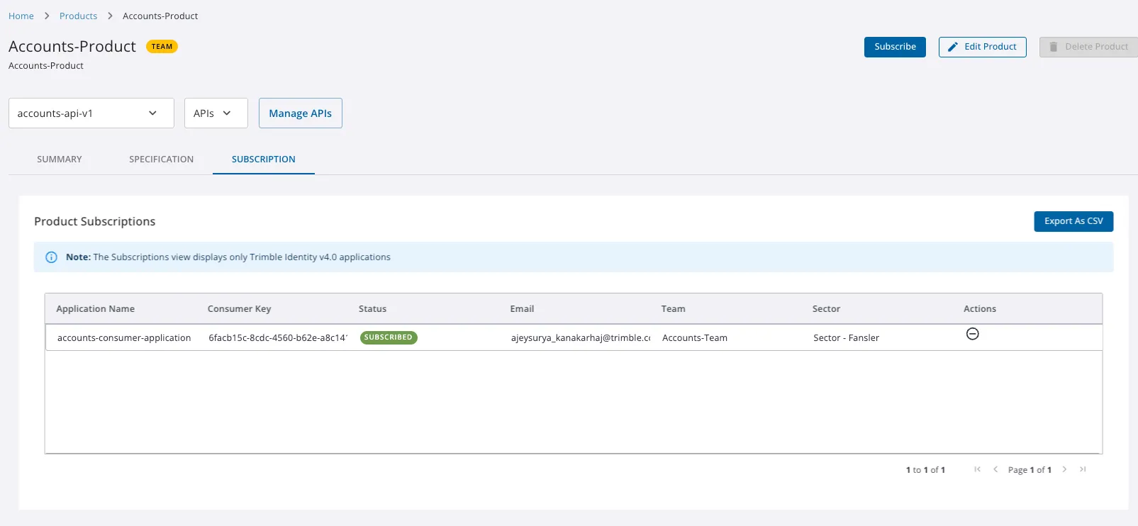Viewport: 1138px width, 526px height.
Task: Click the pencil icon on Edit Product
Action: (x=953, y=47)
